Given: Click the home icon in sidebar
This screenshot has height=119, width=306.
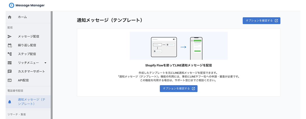Looking at the screenshot, I should [x=10, y=17].
